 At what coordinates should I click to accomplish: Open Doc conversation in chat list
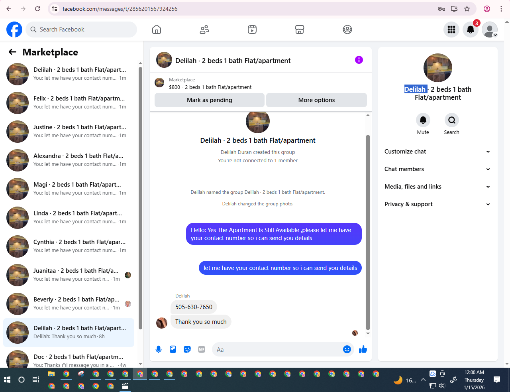point(69,358)
